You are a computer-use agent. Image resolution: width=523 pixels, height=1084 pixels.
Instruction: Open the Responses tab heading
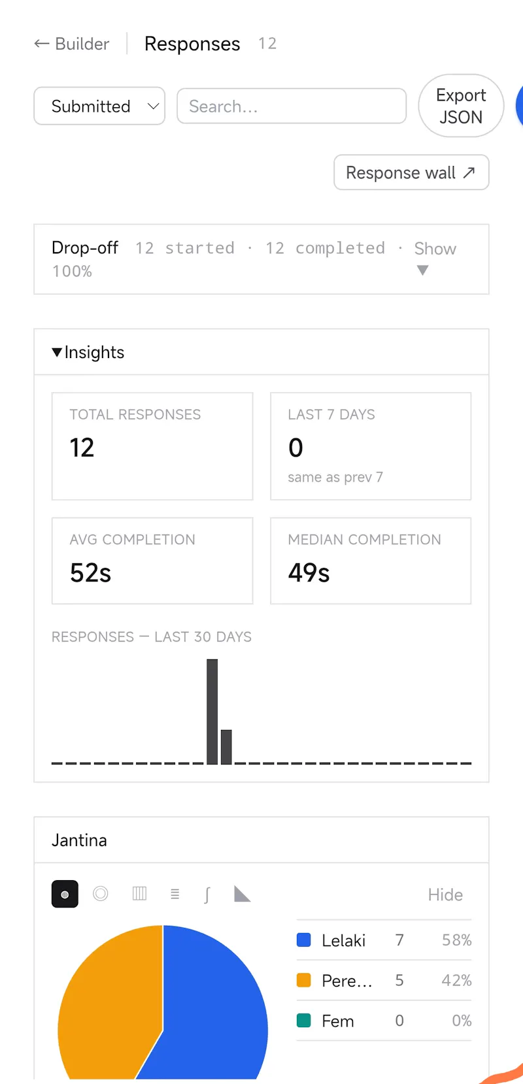pyautogui.click(x=192, y=44)
